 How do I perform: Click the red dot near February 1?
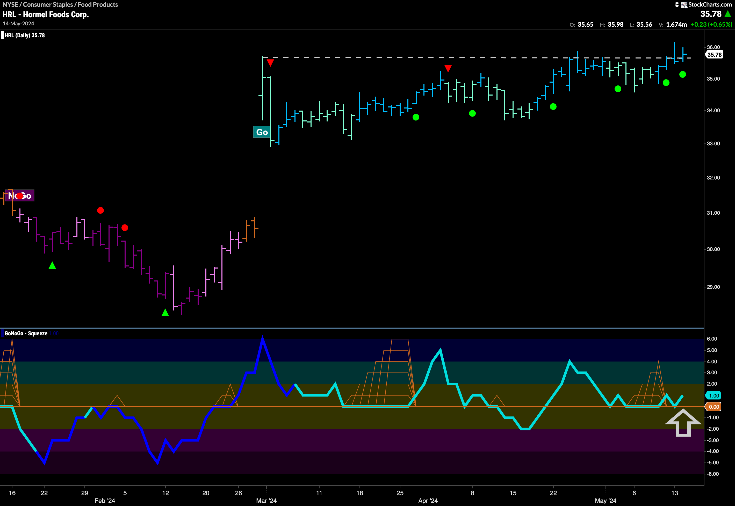click(x=100, y=211)
